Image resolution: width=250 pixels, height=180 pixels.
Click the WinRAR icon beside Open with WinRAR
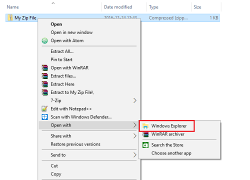pyautogui.click(x=44, y=68)
